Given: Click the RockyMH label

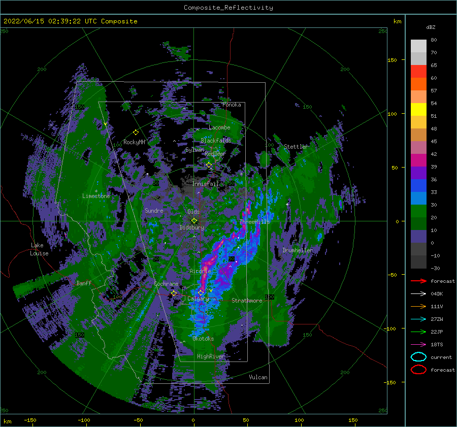Looking at the screenshot, I should click(134, 142).
